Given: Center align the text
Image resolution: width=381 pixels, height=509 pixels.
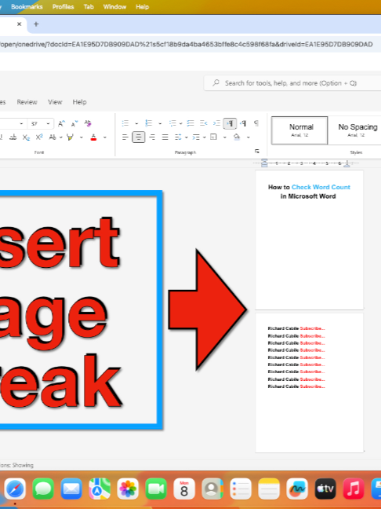Looking at the screenshot, I should click(138, 137).
